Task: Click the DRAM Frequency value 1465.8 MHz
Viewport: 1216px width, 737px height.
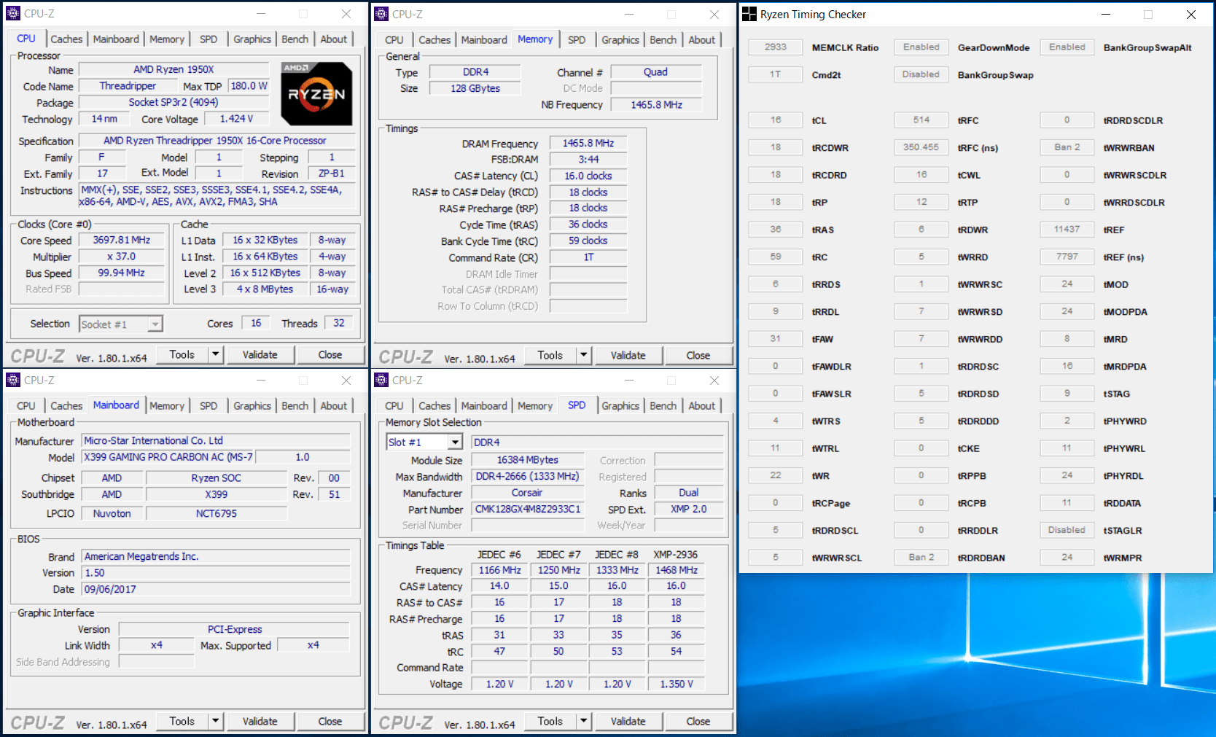Action: pyautogui.click(x=588, y=143)
